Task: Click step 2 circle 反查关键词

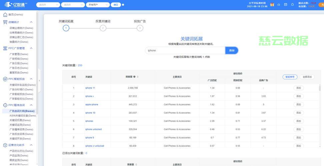Action: click(103, 28)
